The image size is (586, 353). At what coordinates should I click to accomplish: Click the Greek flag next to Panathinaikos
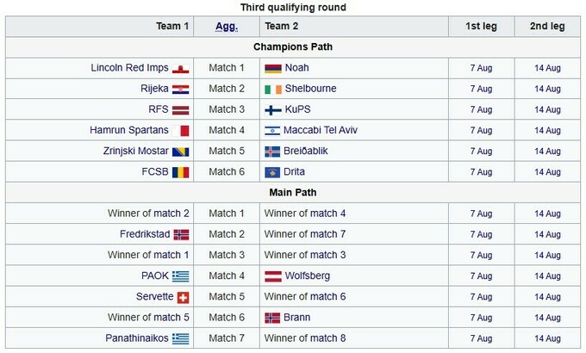(x=181, y=338)
